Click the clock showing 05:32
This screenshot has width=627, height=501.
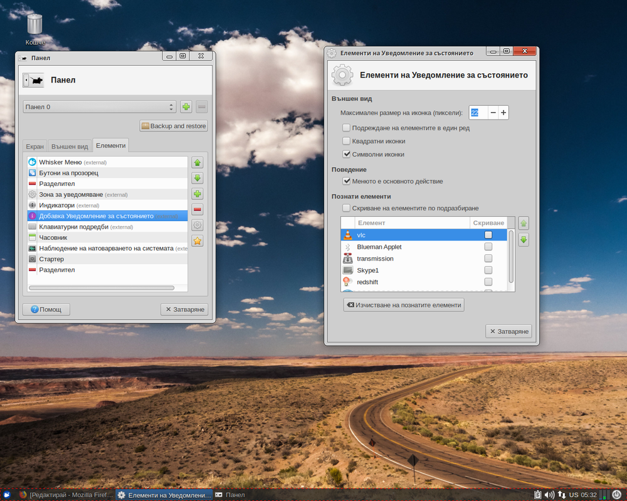point(589,495)
